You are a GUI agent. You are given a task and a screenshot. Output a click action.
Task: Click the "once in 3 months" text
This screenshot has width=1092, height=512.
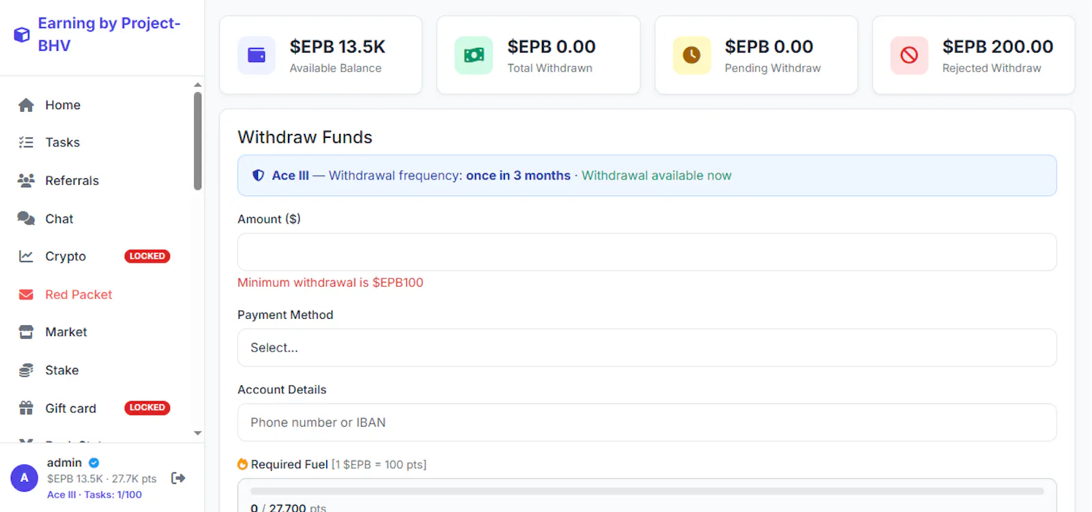[518, 175]
